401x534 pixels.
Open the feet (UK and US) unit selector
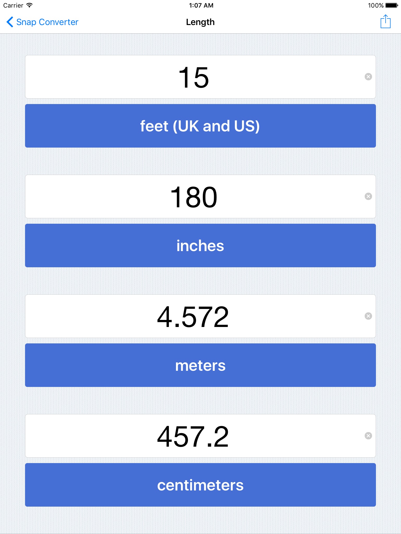click(x=200, y=126)
